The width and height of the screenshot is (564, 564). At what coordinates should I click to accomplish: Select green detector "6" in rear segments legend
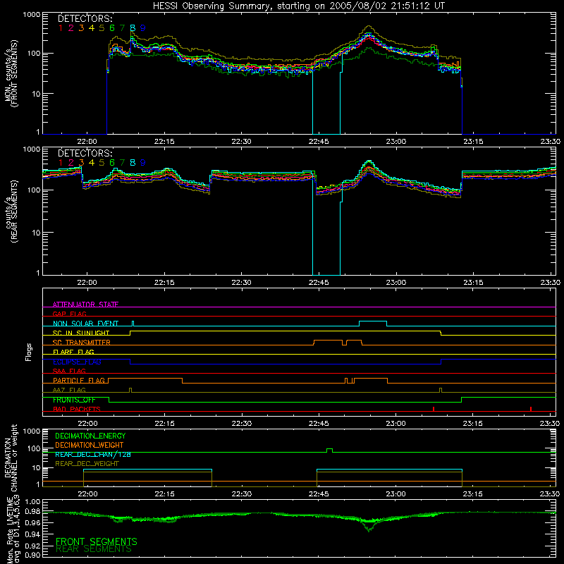(112, 163)
